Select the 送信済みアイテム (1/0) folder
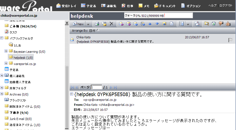 point(25,125)
